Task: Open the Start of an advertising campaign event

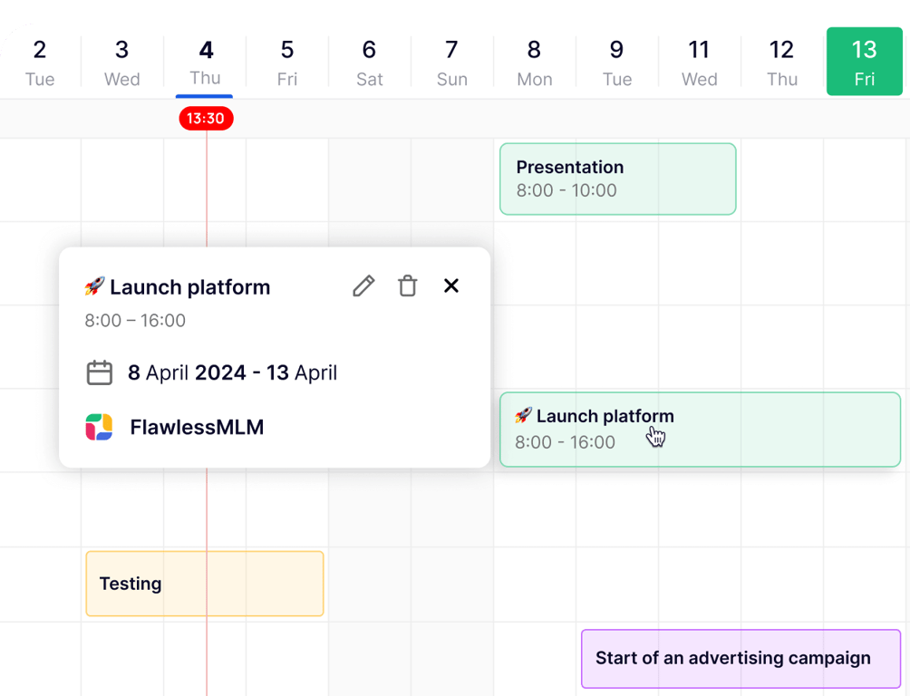Action: point(740,659)
